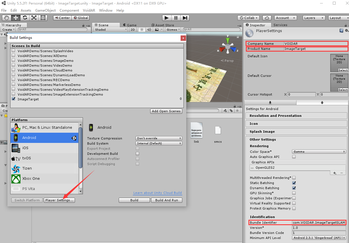The height and width of the screenshot is (243, 349).
Task: Open Learn about Unity Cloud Build link
Action: [x=158, y=193]
